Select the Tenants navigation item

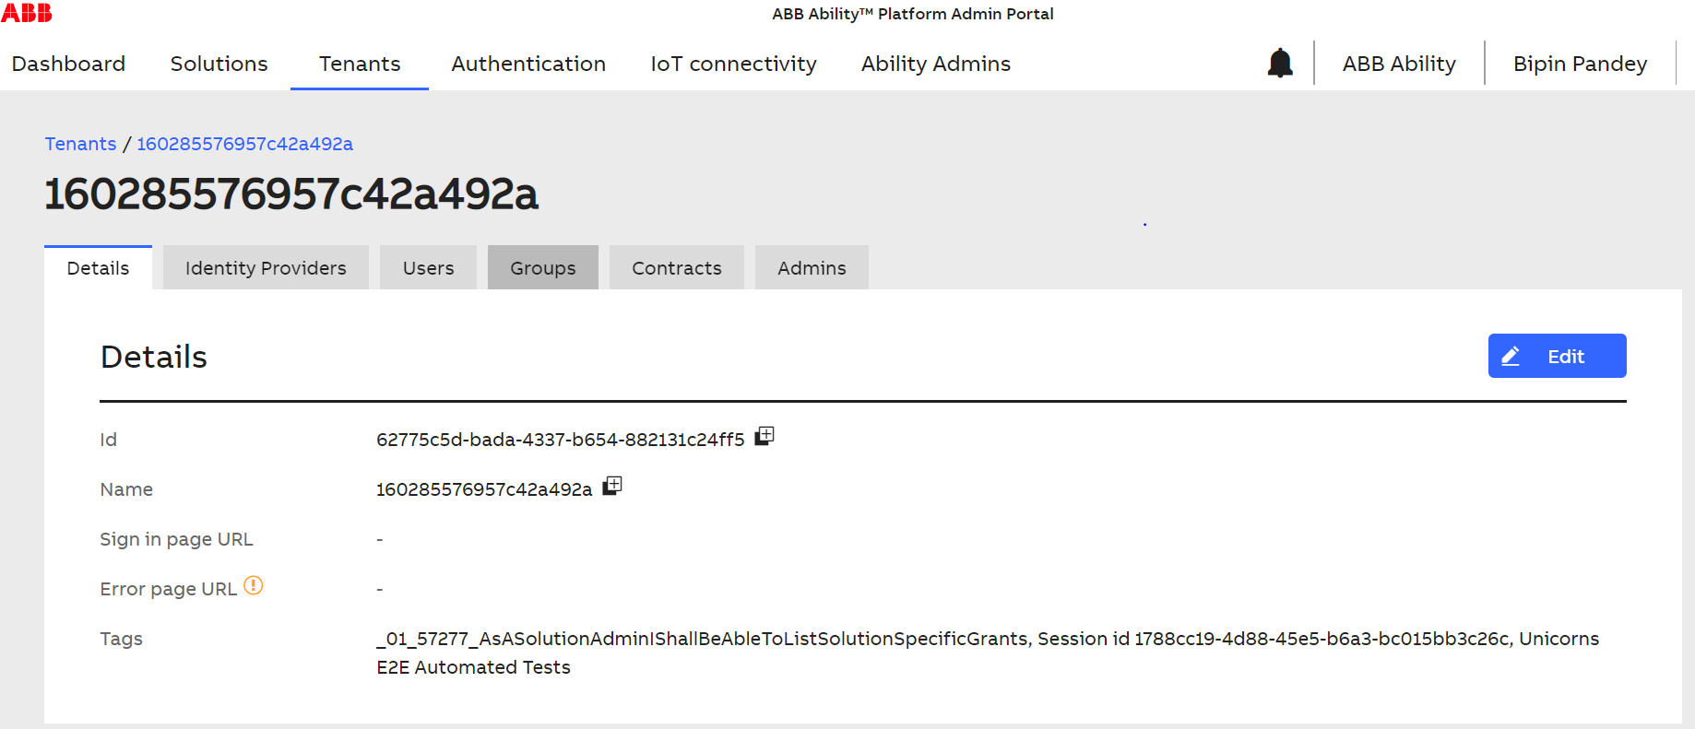[x=360, y=64]
